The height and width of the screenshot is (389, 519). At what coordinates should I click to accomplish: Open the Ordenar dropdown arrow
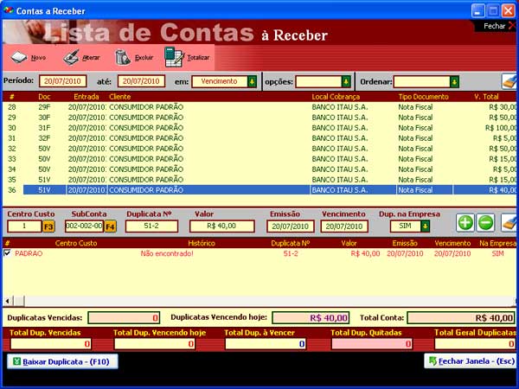454,81
